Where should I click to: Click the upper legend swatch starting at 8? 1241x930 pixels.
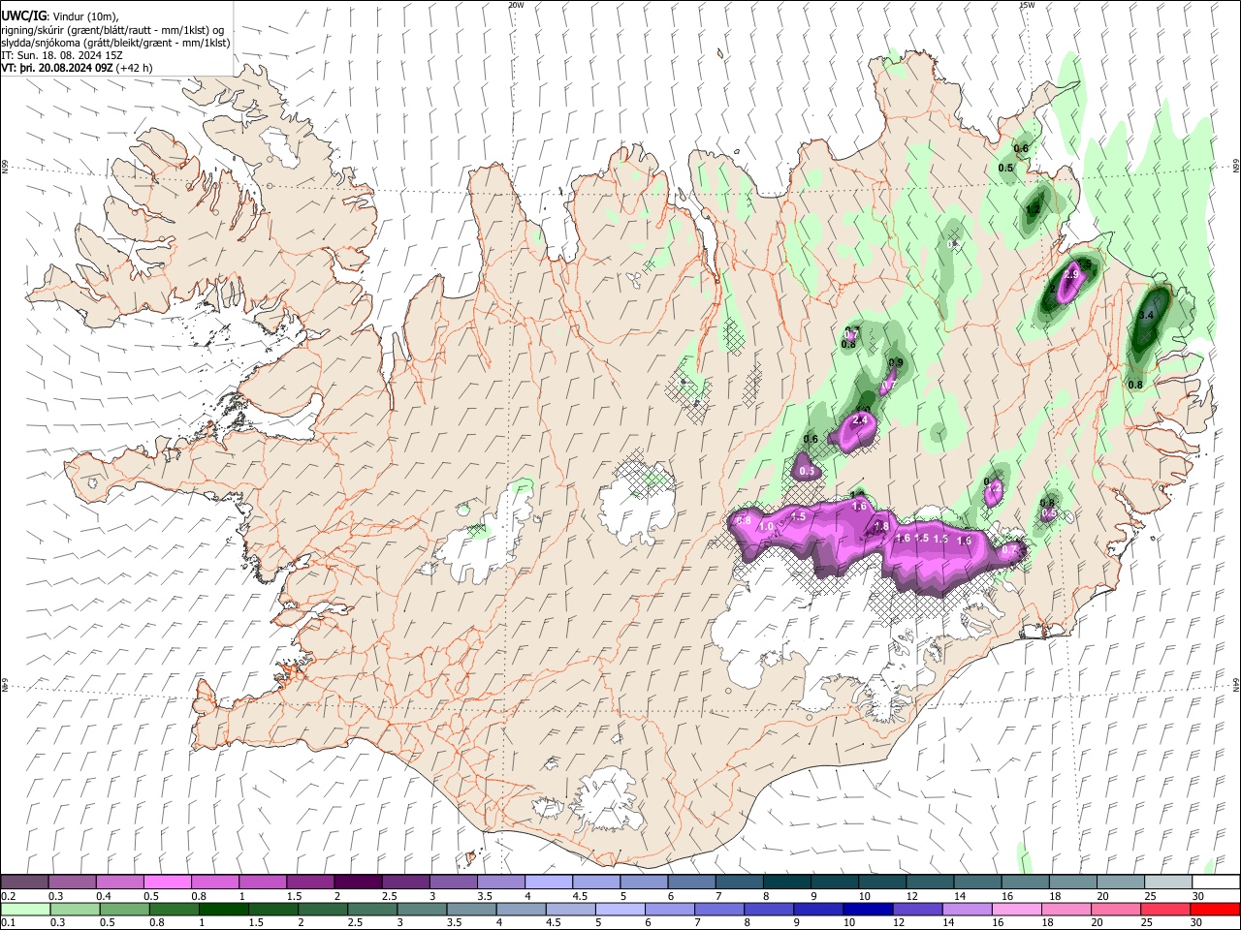785,883
